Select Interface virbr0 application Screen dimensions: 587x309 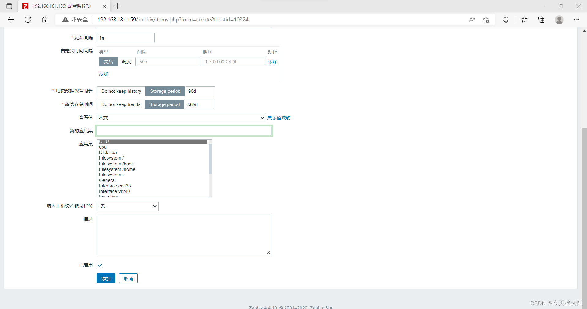[x=153, y=191]
